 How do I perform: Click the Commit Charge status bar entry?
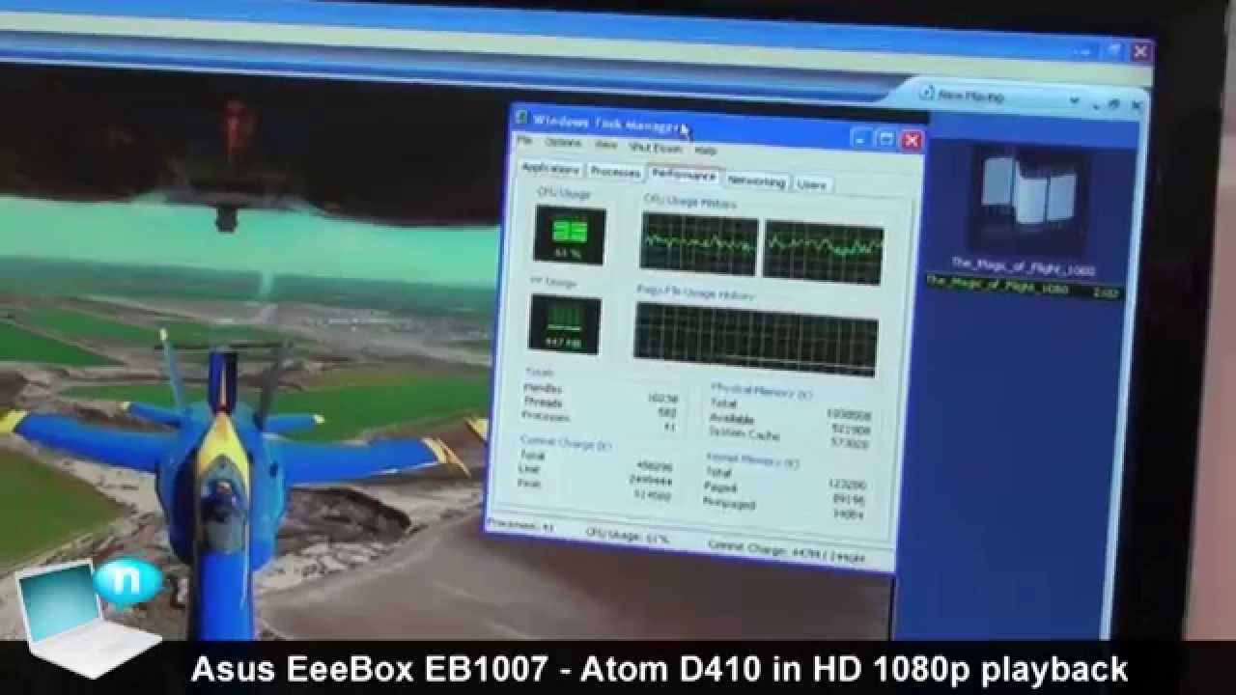pyautogui.click(x=786, y=551)
